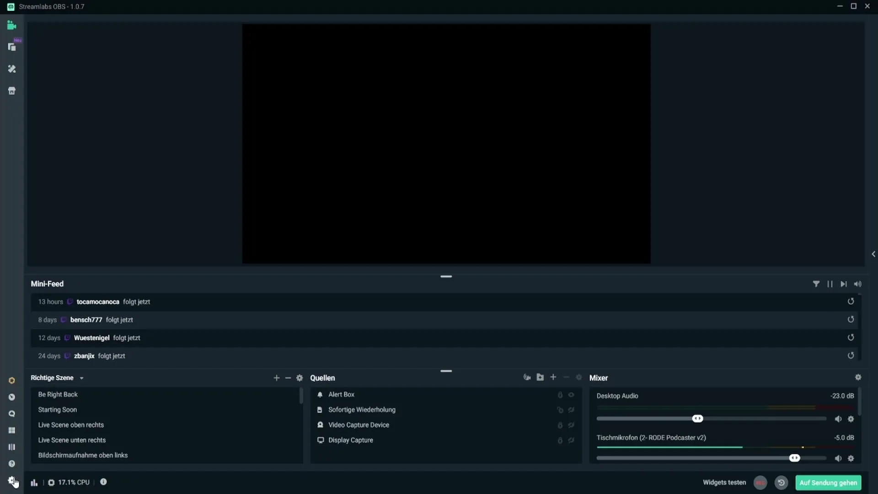Click the CPU usage chip icon
Screen dimensions: 878x494
51,483
